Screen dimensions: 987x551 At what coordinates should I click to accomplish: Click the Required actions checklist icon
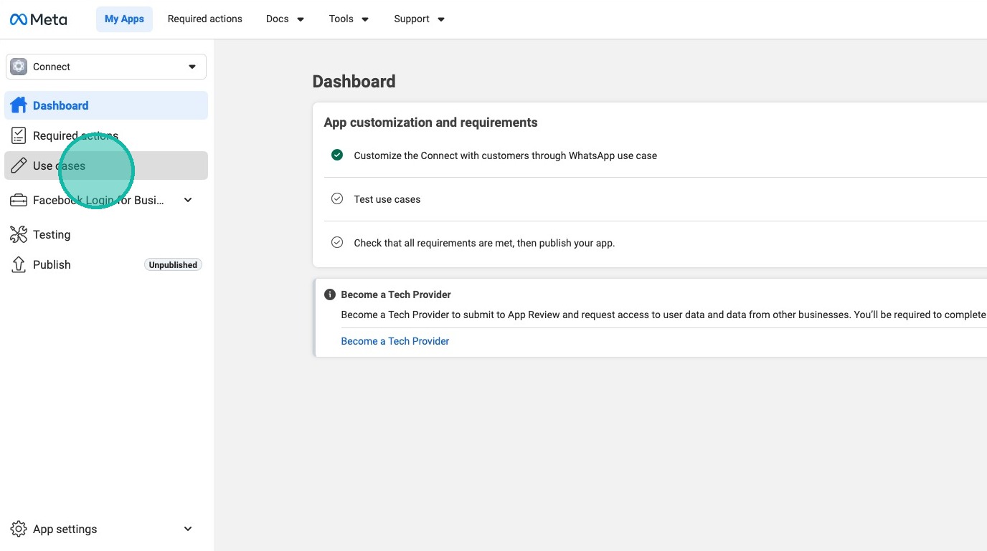pyautogui.click(x=19, y=135)
